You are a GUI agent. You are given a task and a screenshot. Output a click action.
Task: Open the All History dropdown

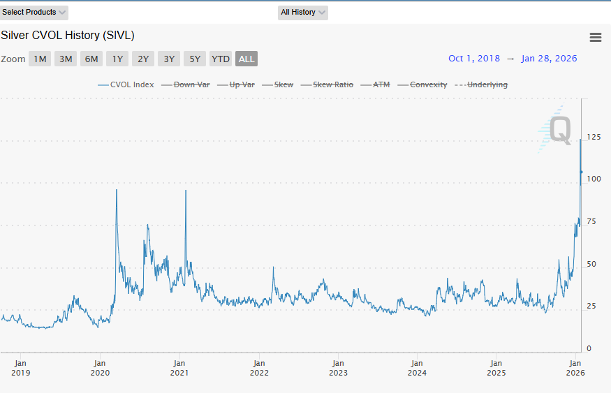pyautogui.click(x=303, y=13)
